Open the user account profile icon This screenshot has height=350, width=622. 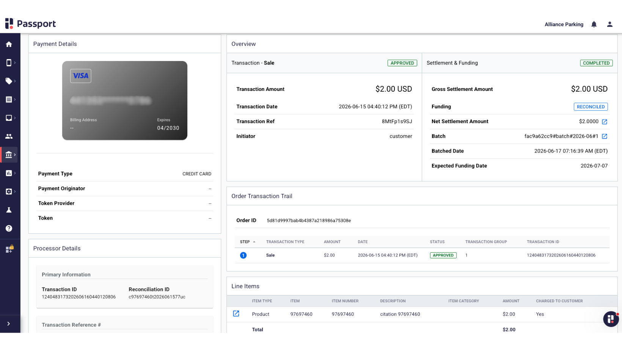click(x=610, y=24)
